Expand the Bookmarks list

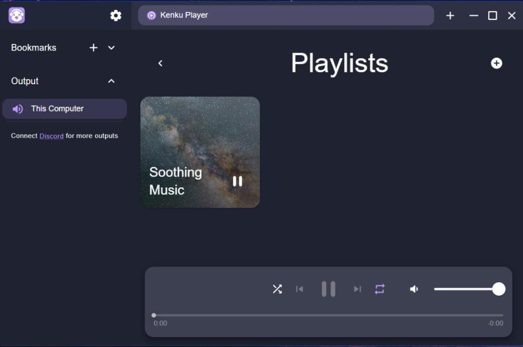[x=111, y=47]
